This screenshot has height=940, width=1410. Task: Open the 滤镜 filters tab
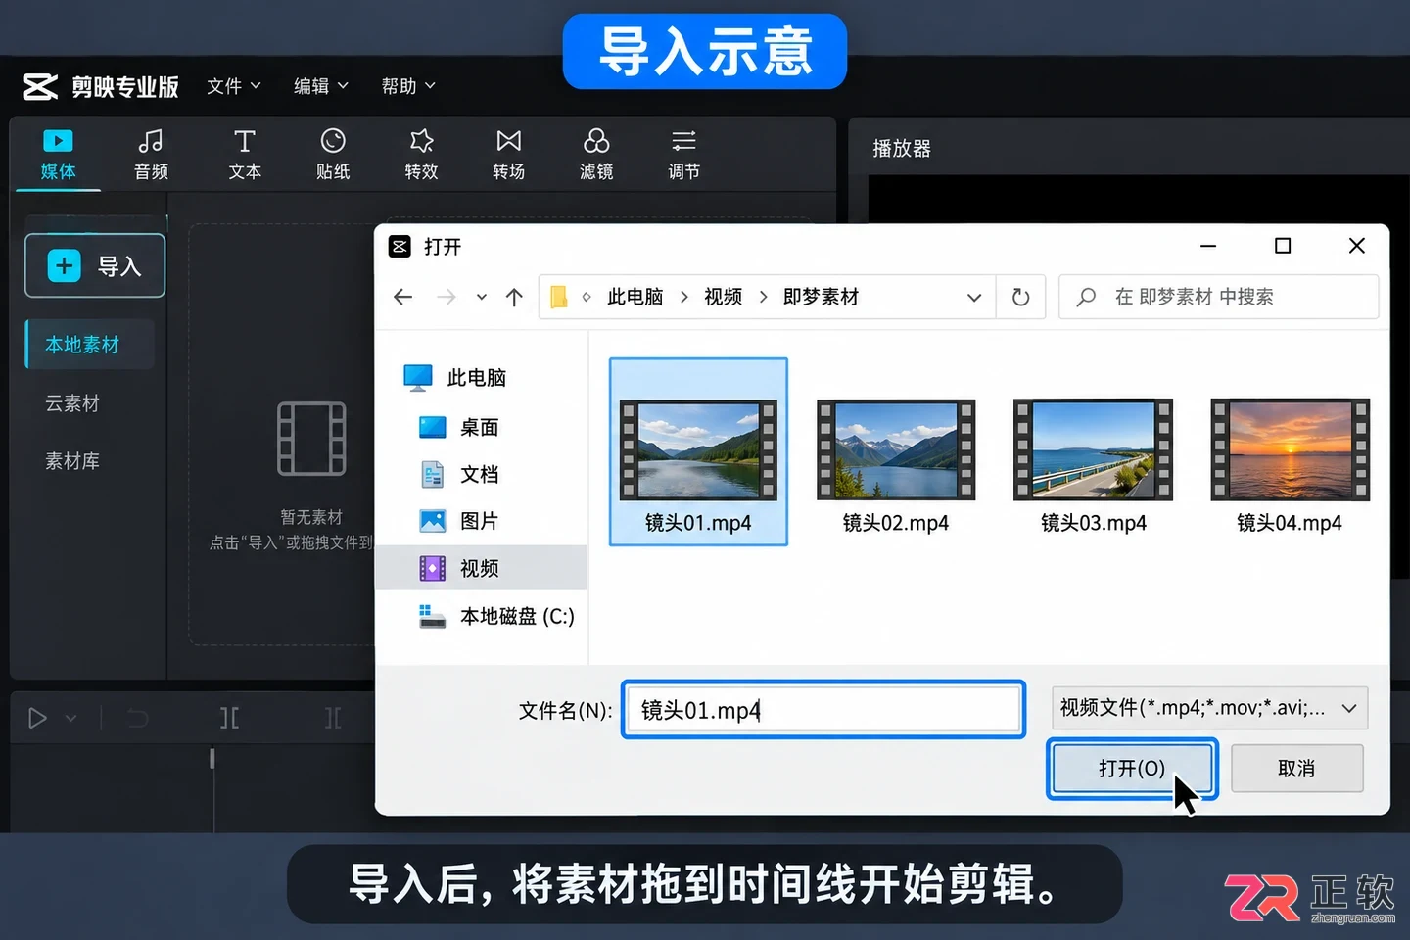(x=596, y=155)
